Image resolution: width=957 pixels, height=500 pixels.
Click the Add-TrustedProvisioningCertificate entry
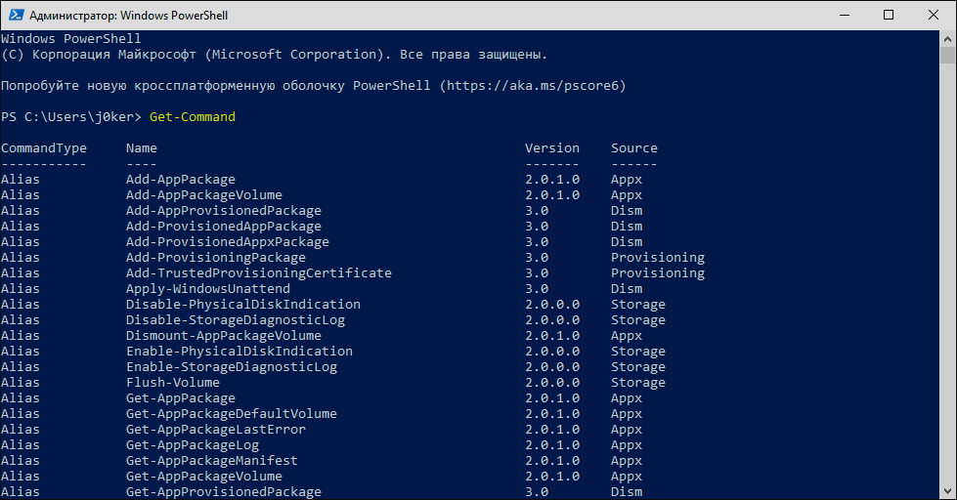coord(259,273)
